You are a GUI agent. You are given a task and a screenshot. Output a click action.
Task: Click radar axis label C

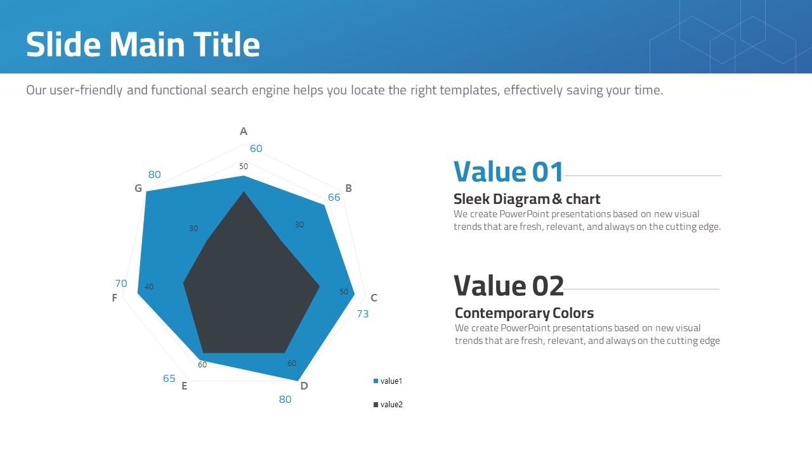tap(374, 298)
